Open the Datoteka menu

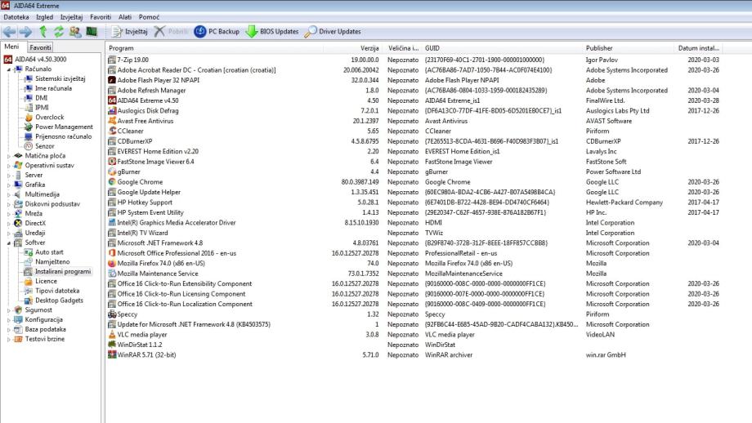pos(16,17)
